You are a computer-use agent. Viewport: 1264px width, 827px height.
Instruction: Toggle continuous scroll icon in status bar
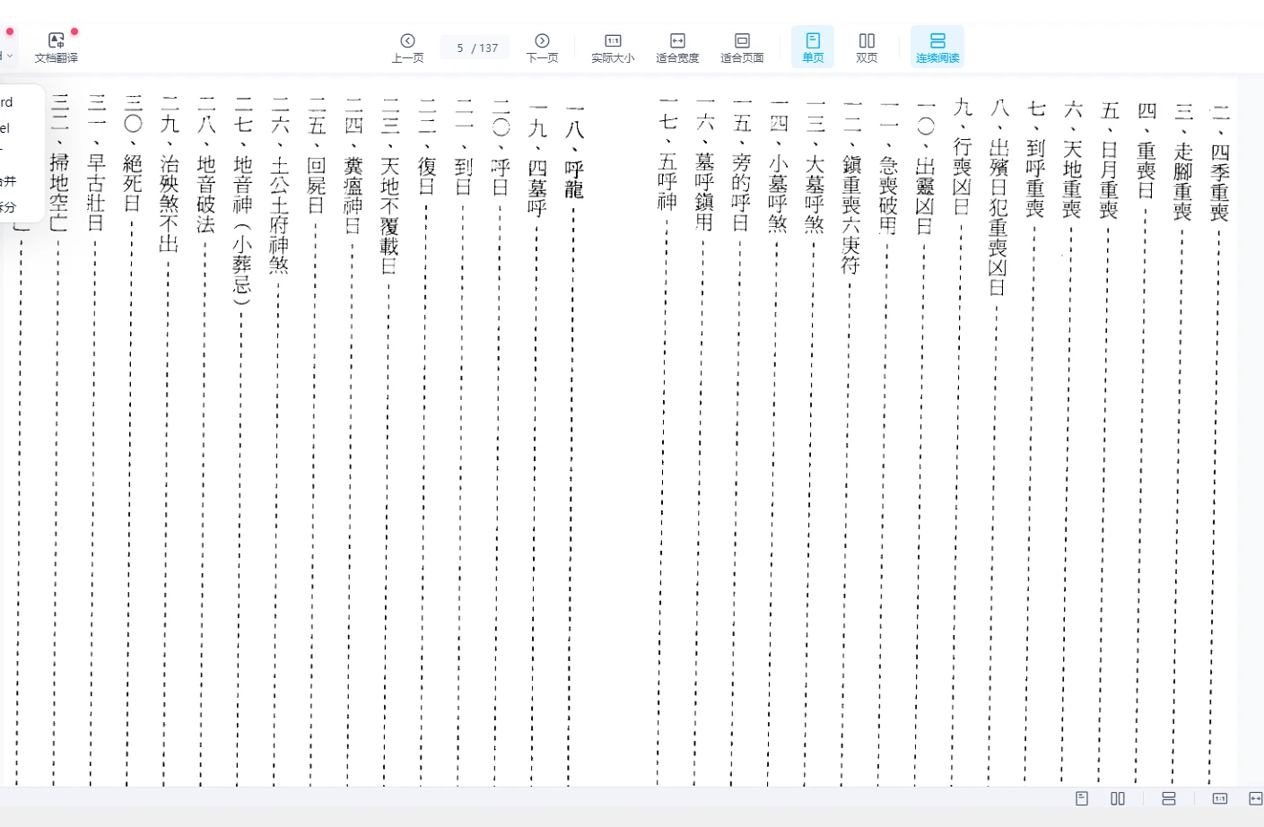1169,798
